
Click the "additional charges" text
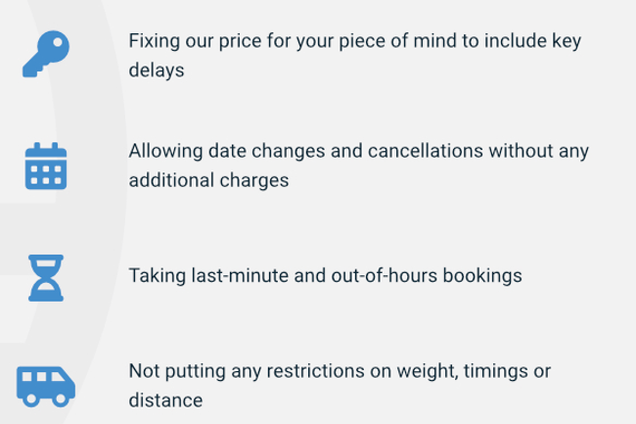click(208, 182)
